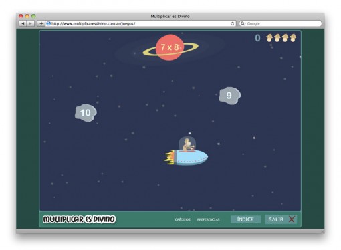Viewport: 341px width, 250px height.
Task: Click the score value 0
Action: 257,38
